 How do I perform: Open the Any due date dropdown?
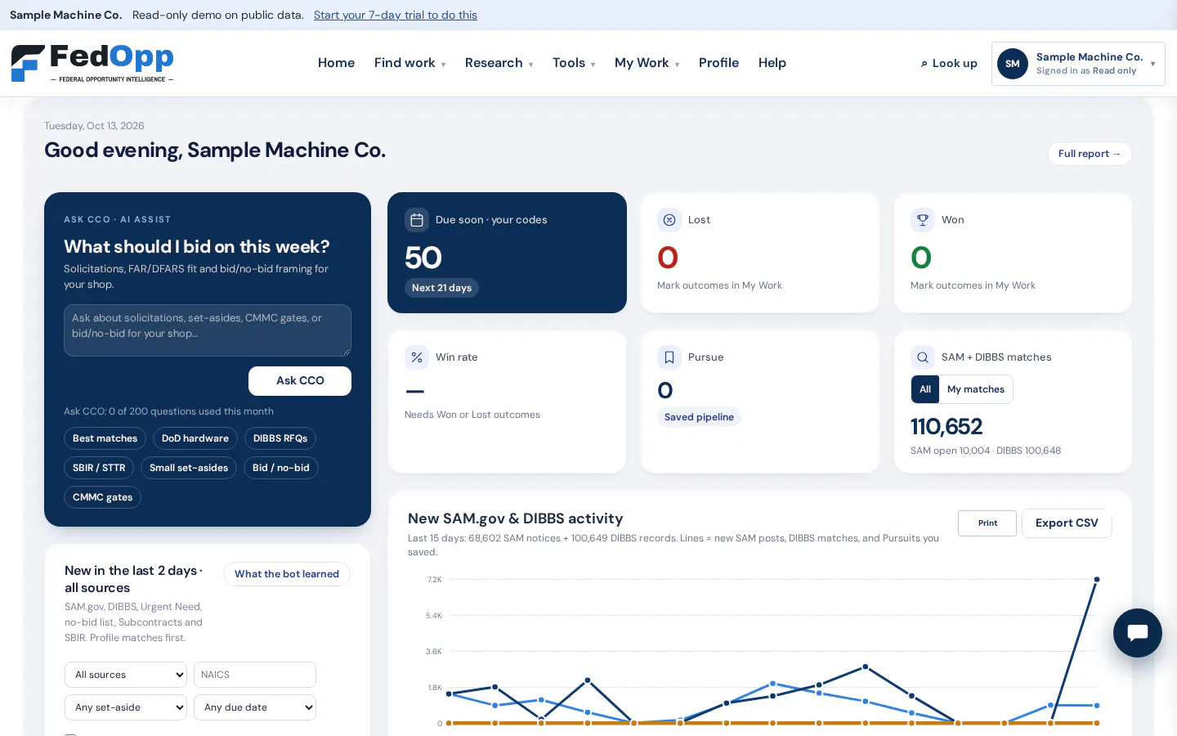click(255, 707)
